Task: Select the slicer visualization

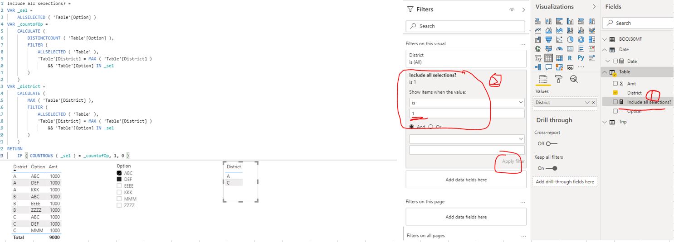Action: [538, 58]
